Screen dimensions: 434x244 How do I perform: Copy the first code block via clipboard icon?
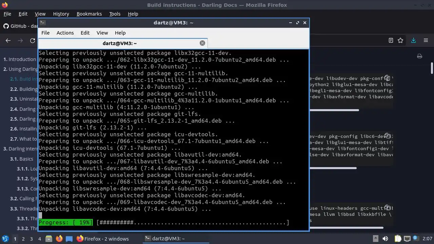[x=387, y=78]
